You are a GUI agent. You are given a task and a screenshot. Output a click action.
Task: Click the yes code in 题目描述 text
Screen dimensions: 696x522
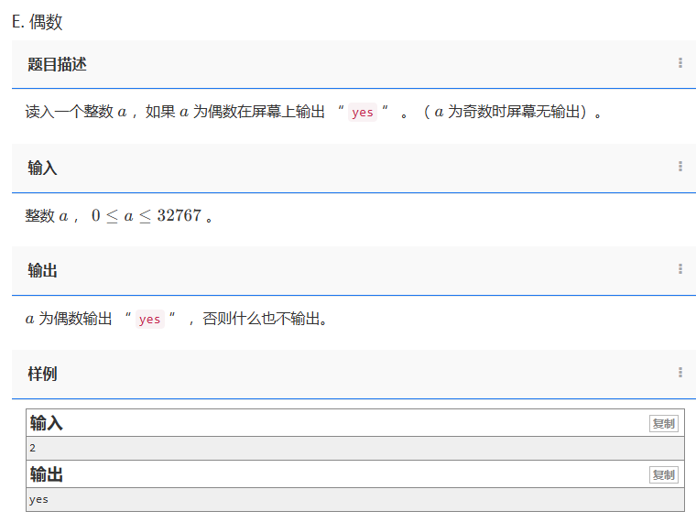363,113
